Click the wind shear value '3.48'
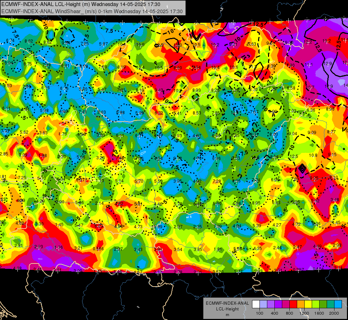Screen dimensions: 348x320 click(x=335, y=199)
